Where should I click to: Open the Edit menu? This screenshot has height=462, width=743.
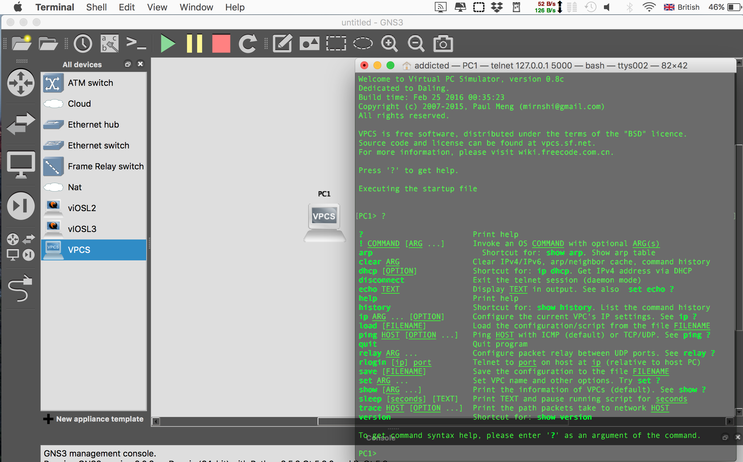coord(127,7)
